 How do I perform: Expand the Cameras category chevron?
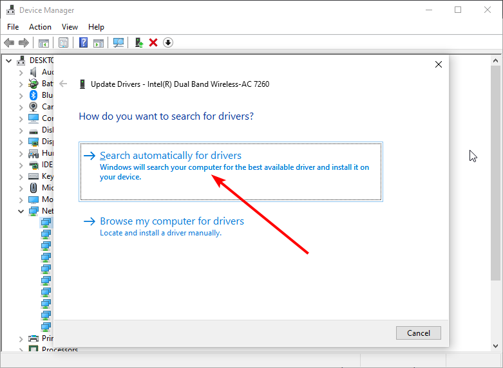click(21, 107)
